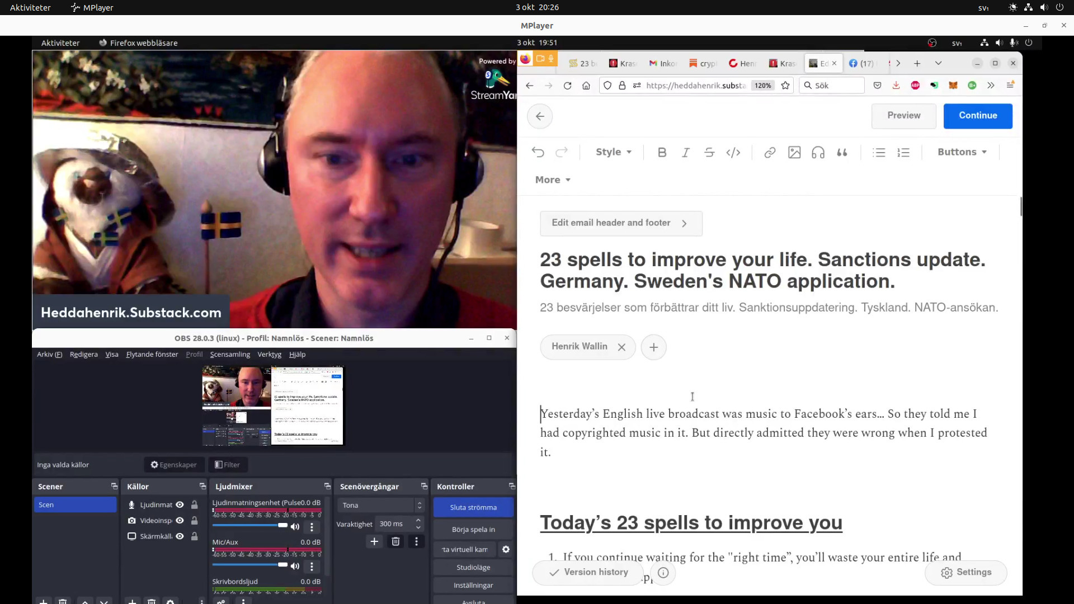Bookmark this page with the star icon
Screen dimensions: 1074x604
point(785,86)
